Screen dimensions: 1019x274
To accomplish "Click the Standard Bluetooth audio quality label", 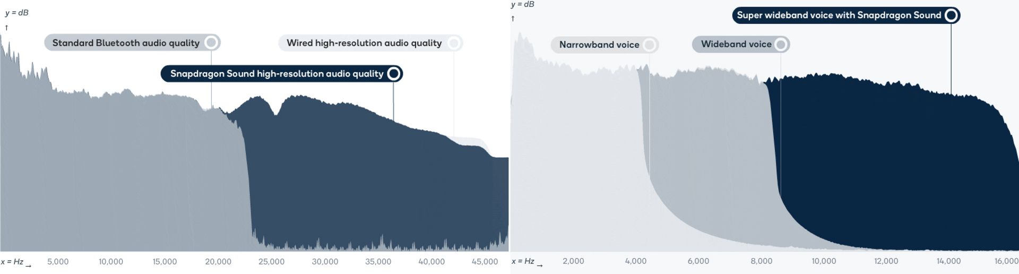I will (x=126, y=43).
